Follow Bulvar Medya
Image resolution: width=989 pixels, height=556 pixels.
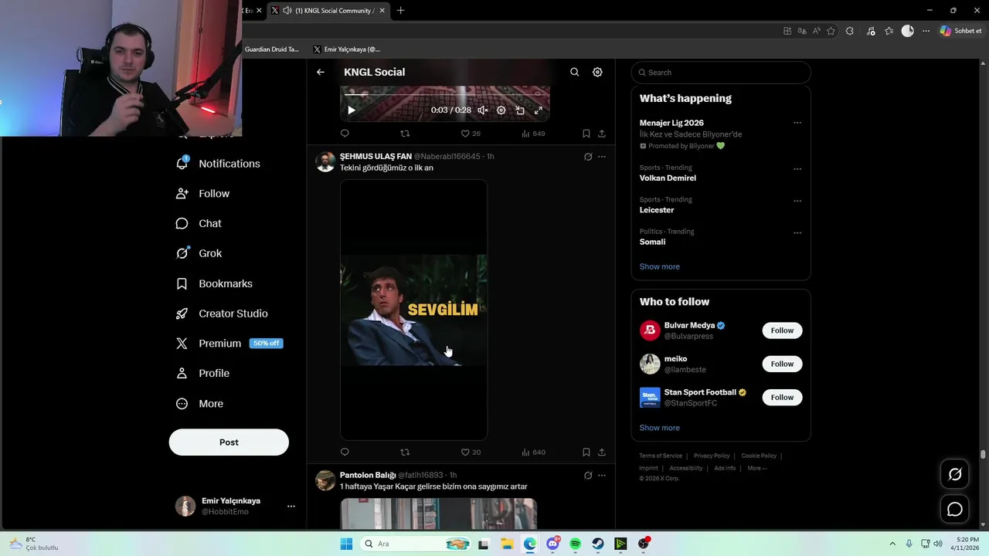[782, 331]
